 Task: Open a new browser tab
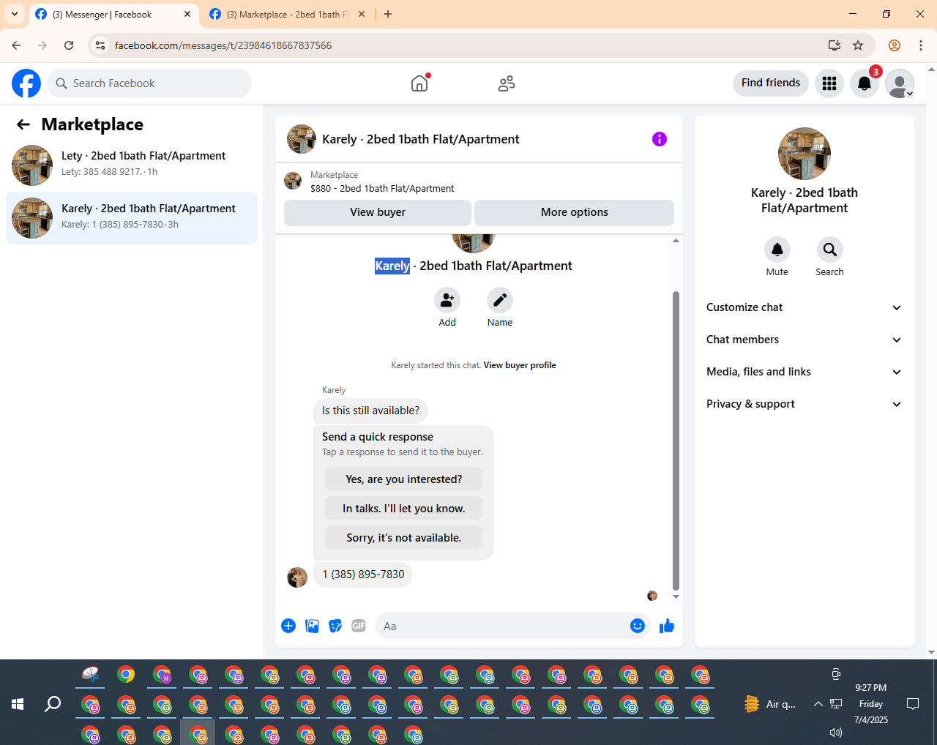[388, 14]
